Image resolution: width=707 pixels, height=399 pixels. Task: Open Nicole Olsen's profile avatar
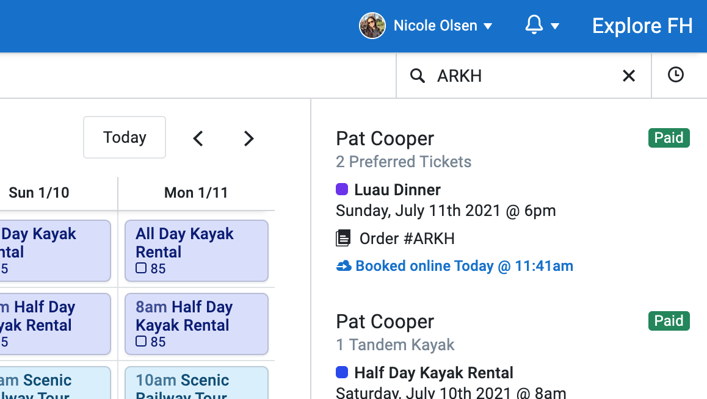pos(372,26)
